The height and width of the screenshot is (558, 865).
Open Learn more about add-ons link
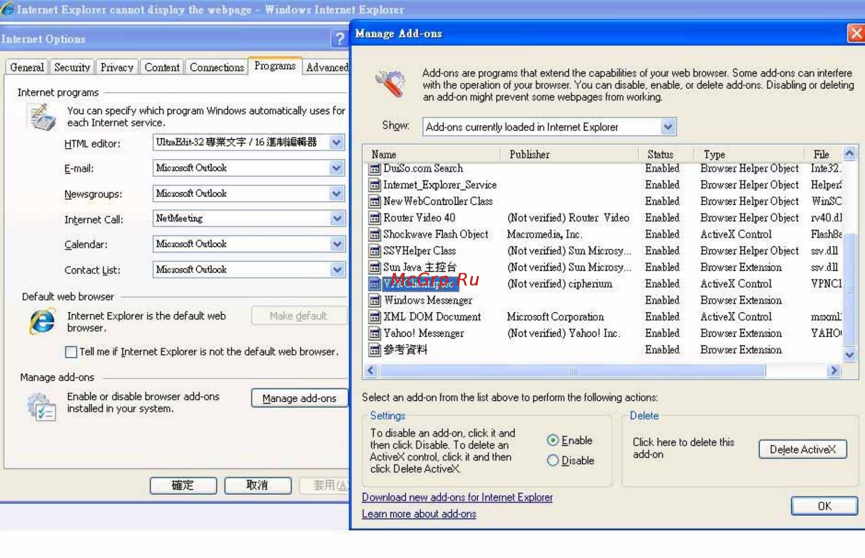[419, 514]
